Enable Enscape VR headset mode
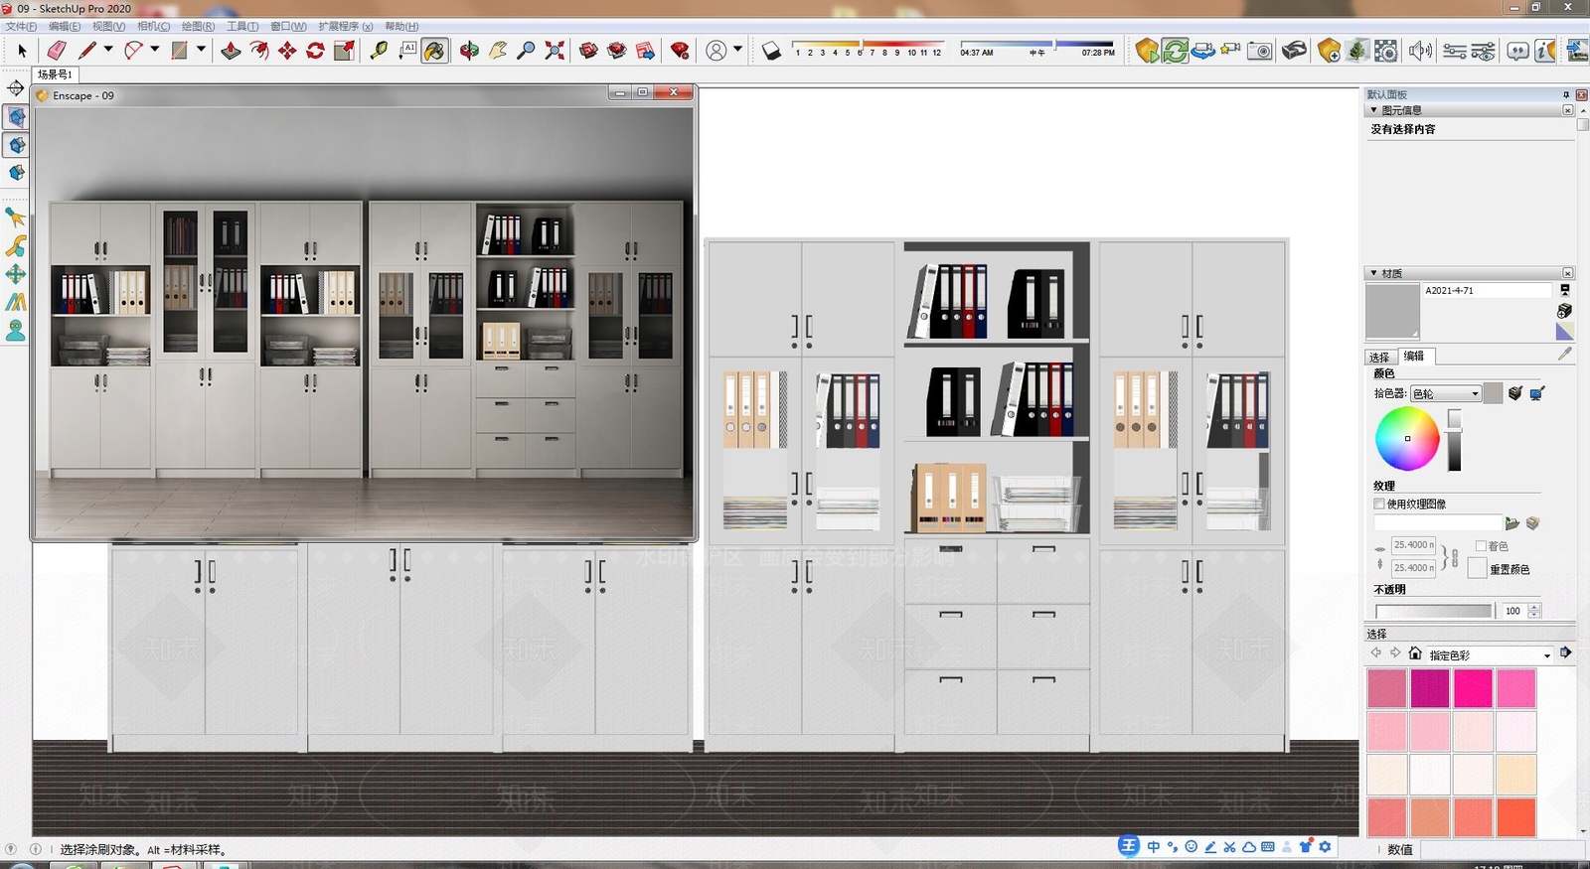Viewport: 1590px width, 869px height. click(x=1294, y=51)
